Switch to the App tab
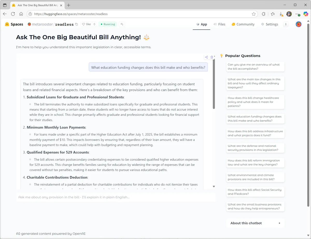 coord(201,24)
